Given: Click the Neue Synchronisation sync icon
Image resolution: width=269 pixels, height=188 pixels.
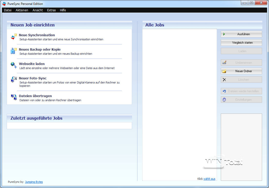Looking at the screenshot, I should [x=14, y=36].
